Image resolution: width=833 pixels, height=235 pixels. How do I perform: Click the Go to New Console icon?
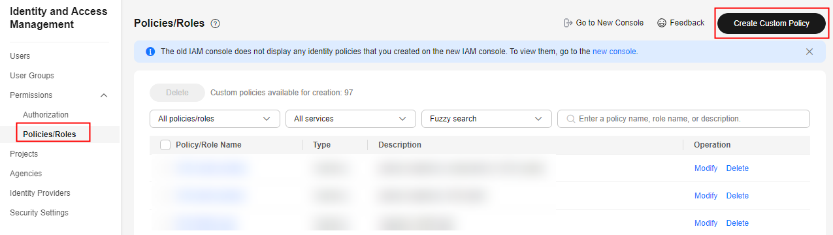pyautogui.click(x=568, y=23)
